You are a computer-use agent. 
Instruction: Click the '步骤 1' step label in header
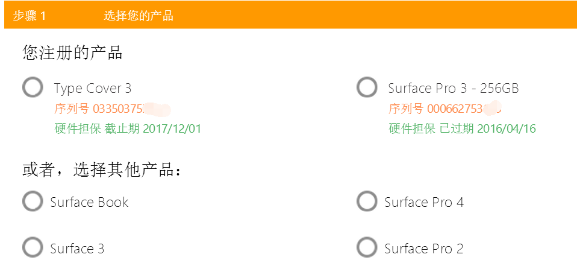point(30,16)
